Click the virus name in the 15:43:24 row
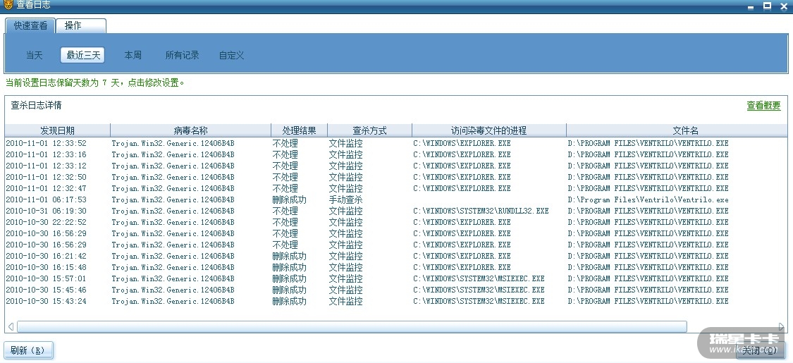The image size is (793, 363). 173,301
